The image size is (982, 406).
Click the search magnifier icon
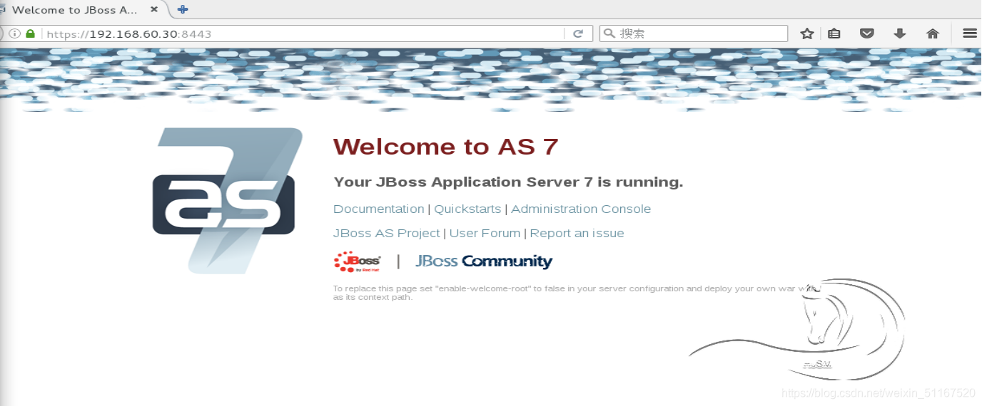tap(609, 33)
